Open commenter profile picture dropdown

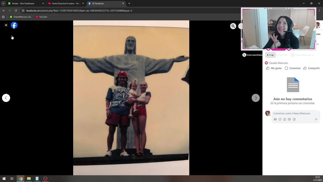[x=268, y=113]
